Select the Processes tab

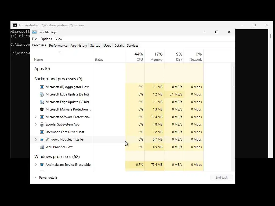tap(39, 45)
